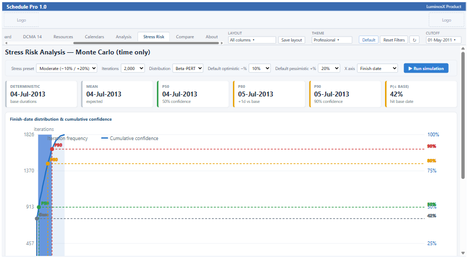Switch to the Analysis tab
This screenshot has height=257, width=467.
123,37
